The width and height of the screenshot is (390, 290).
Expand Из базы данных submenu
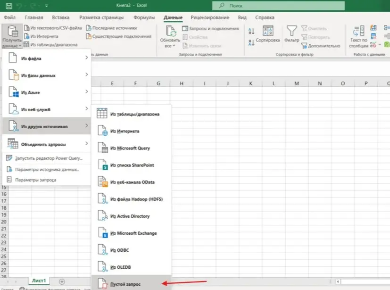[46, 75]
